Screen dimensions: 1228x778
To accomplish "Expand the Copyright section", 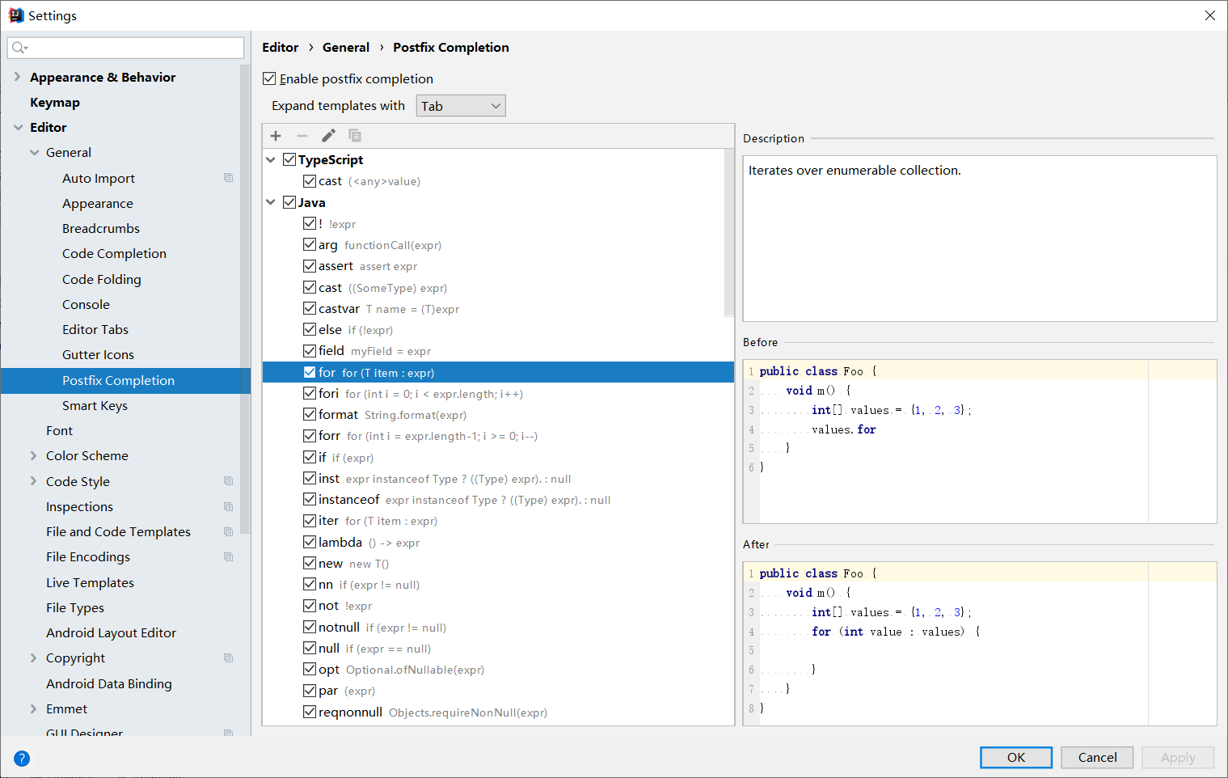I will 33,658.
